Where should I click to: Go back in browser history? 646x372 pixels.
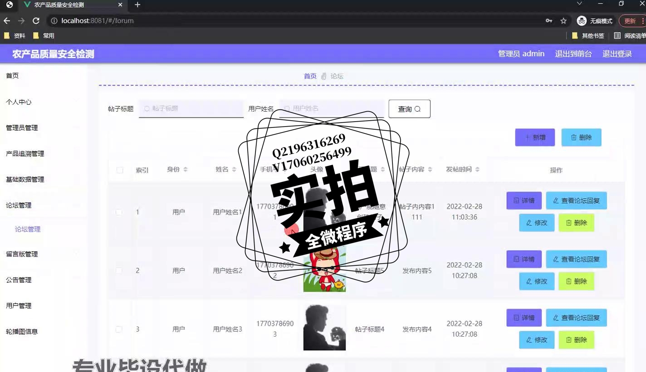pyautogui.click(x=7, y=21)
